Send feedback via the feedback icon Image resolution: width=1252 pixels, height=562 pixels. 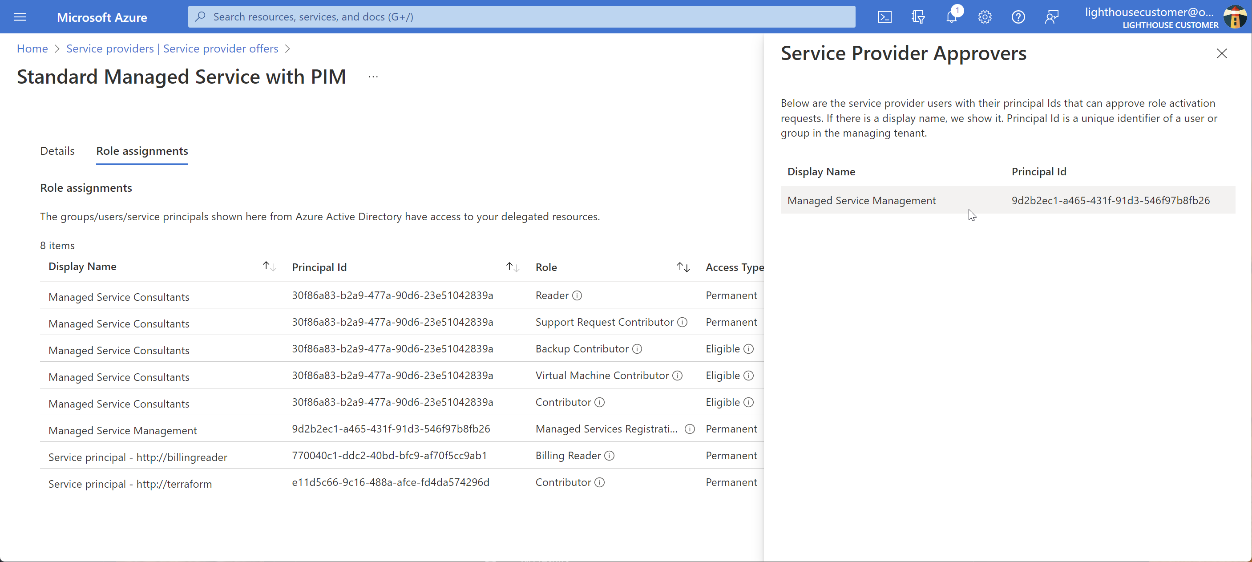point(1052,16)
